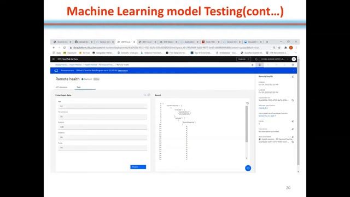
Task: Click the input field containing 70
Action: 103,148
